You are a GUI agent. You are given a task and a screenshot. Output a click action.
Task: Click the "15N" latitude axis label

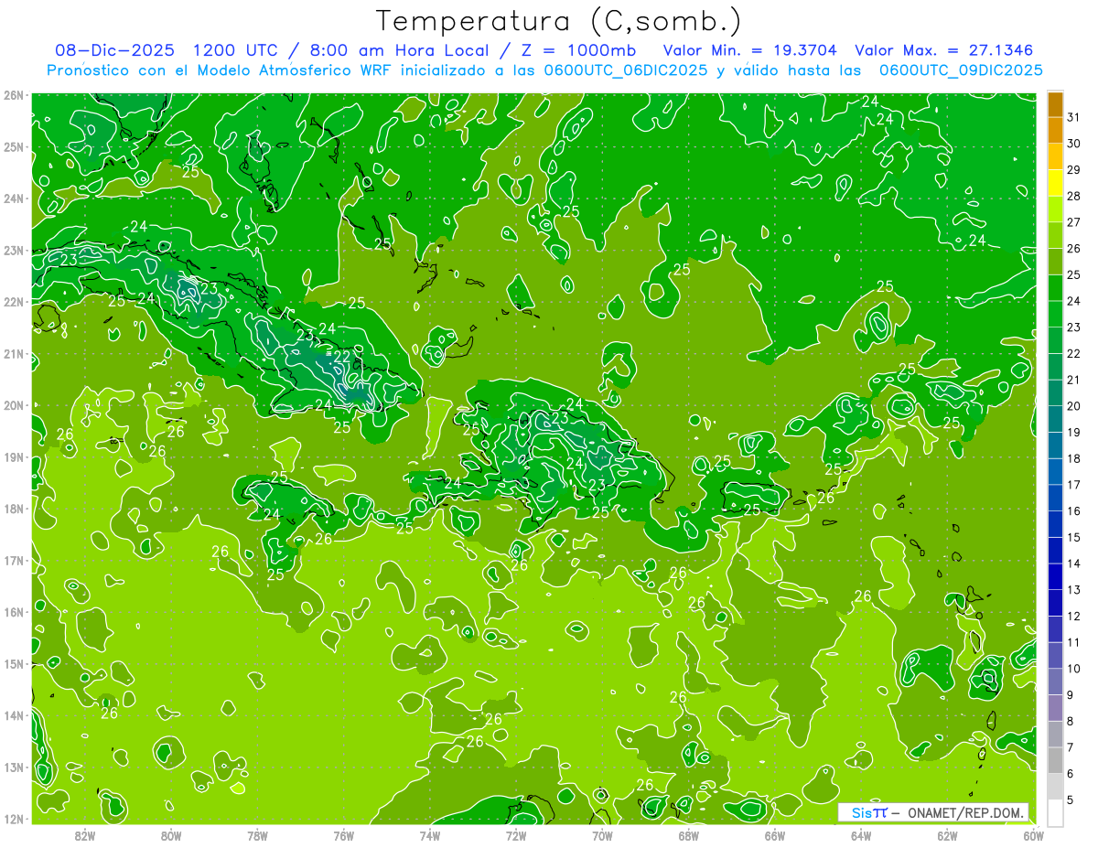coord(14,663)
